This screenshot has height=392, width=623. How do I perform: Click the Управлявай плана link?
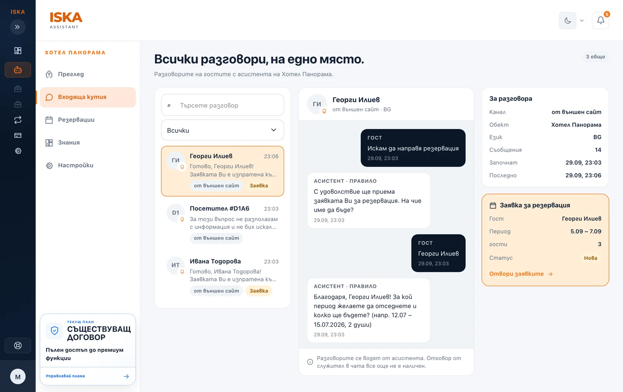[88, 376]
